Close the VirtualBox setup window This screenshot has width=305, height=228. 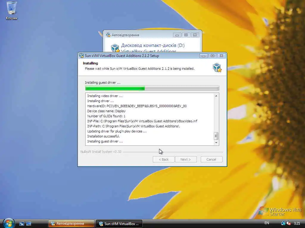(x=221, y=56)
